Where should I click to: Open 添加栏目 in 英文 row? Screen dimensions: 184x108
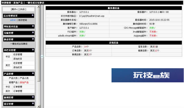(x=18, y=67)
